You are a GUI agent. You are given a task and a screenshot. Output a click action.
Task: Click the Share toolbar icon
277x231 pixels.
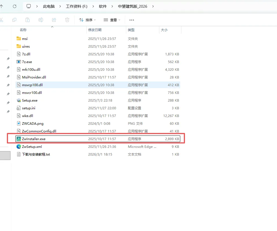click(x=54, y=20)
